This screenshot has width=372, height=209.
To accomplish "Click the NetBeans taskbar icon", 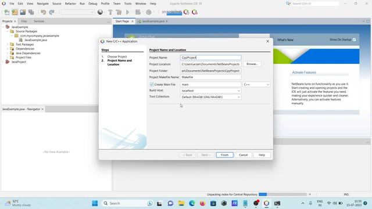I will point(266,203).
